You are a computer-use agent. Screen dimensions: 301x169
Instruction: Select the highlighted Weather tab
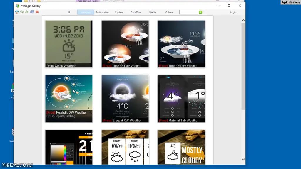pos(85,12)
